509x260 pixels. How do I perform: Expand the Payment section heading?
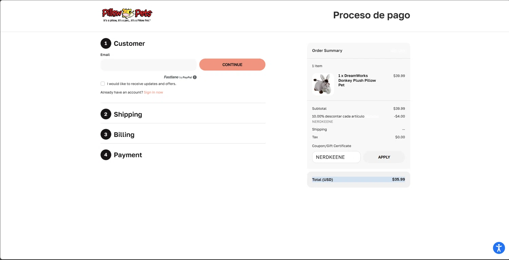click(x=128, y=155)
